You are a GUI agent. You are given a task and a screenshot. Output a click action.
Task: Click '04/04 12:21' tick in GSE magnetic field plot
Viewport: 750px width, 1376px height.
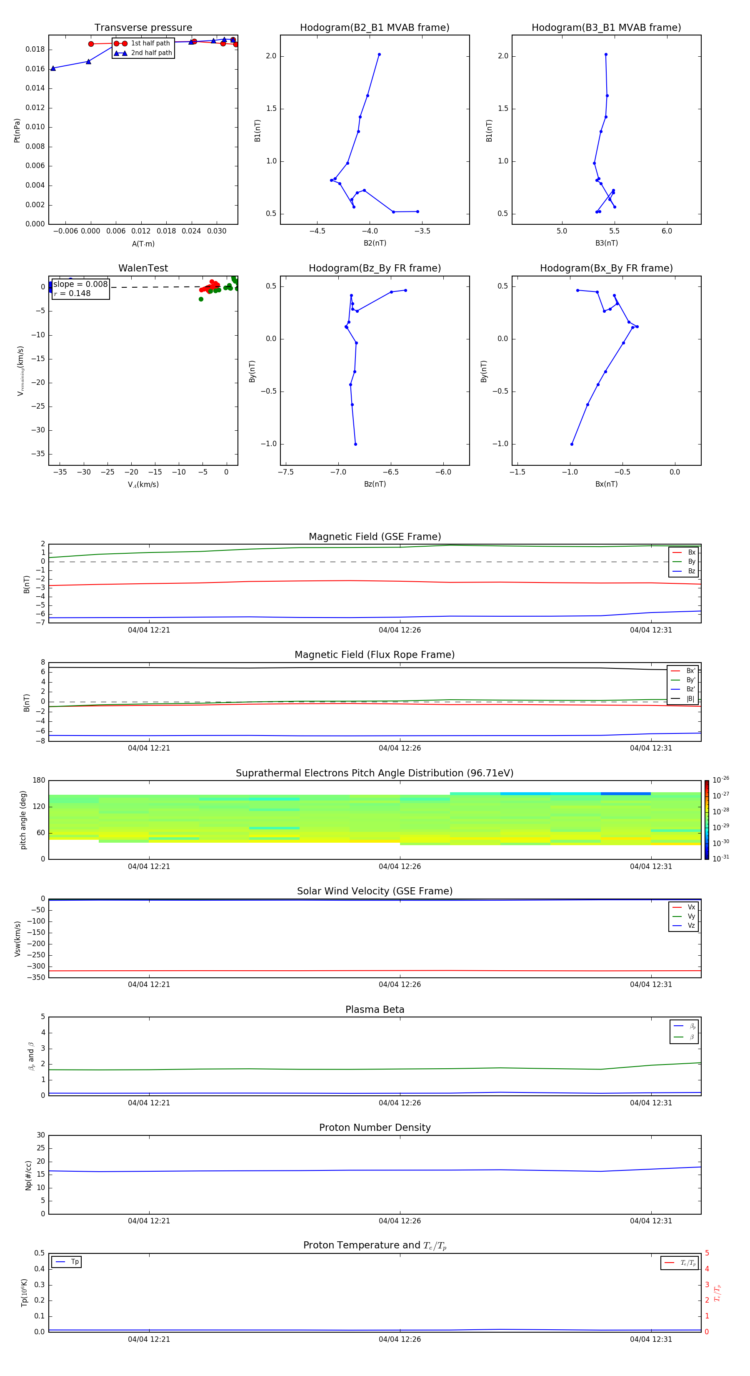(149, 630)
